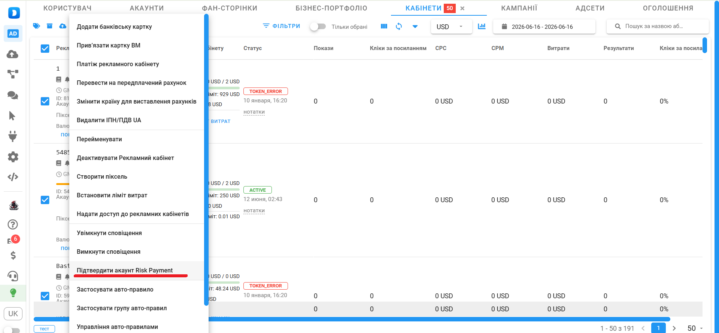
Task: Toggle the select-all header checkbox
Action: 45,48
